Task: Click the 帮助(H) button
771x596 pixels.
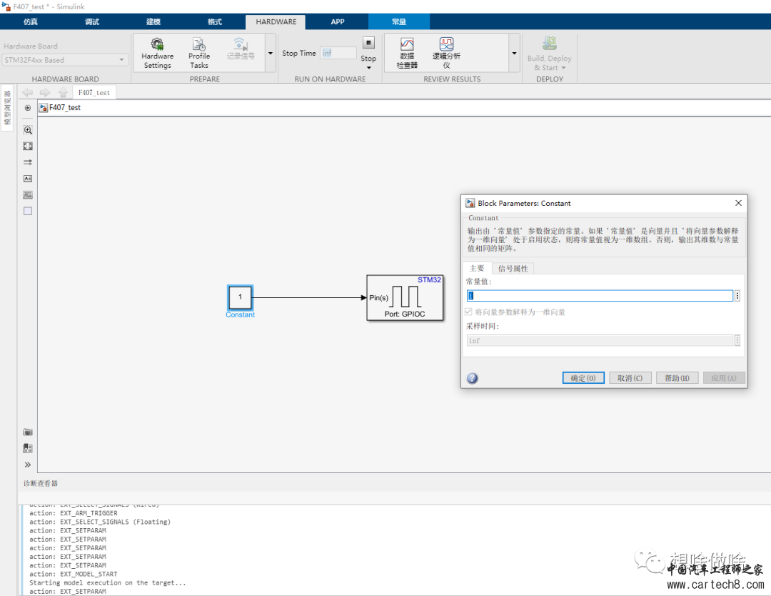Action: pos(677,378)
